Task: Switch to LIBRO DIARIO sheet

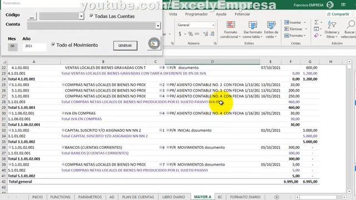Action: (174, 197)
